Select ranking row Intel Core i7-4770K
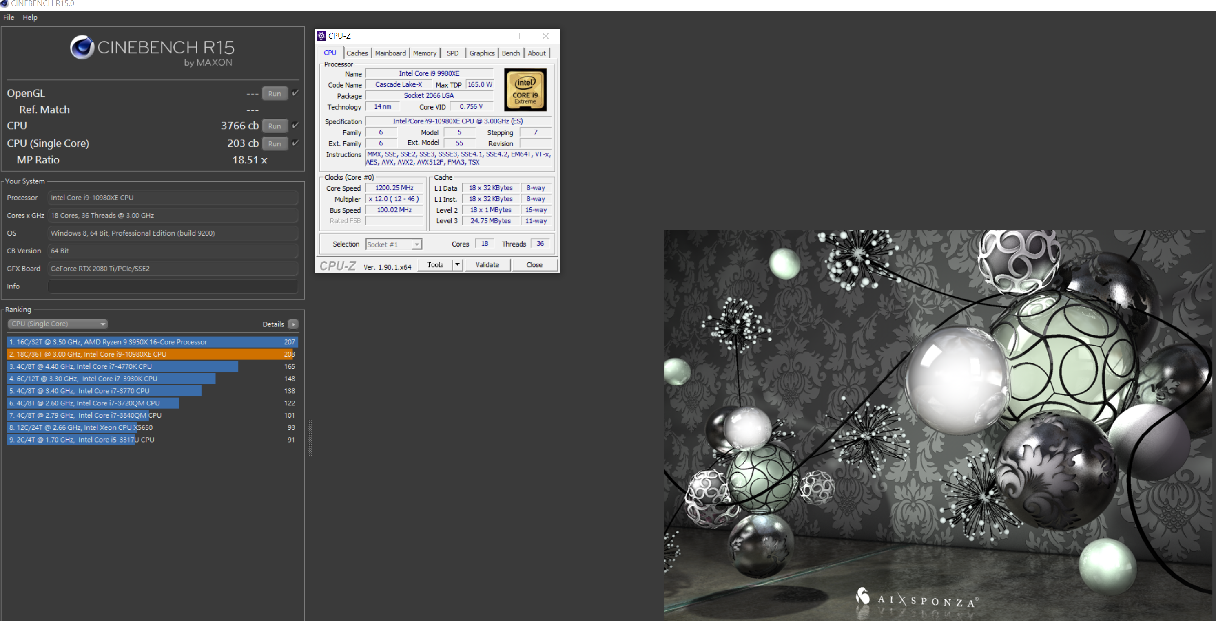This screenshot has width=1216, height=621. pyautogui.click(x=152, y=366)
